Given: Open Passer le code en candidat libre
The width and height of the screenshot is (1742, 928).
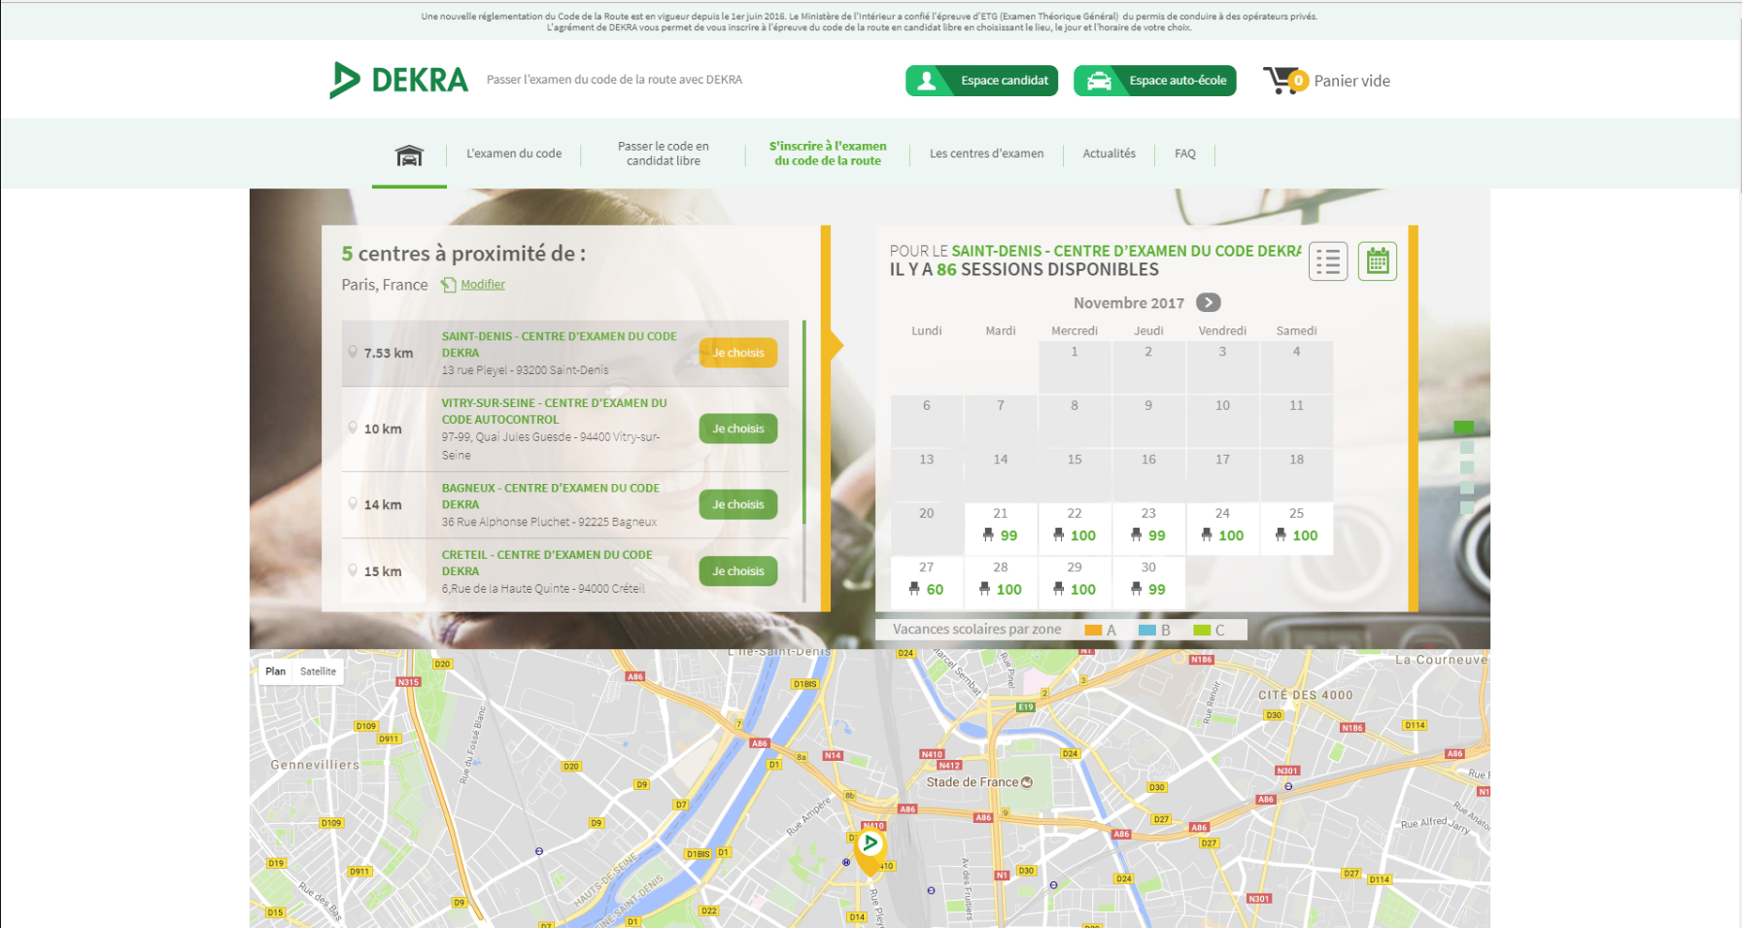Looking at the screenshot, I should tap(664, 154).
